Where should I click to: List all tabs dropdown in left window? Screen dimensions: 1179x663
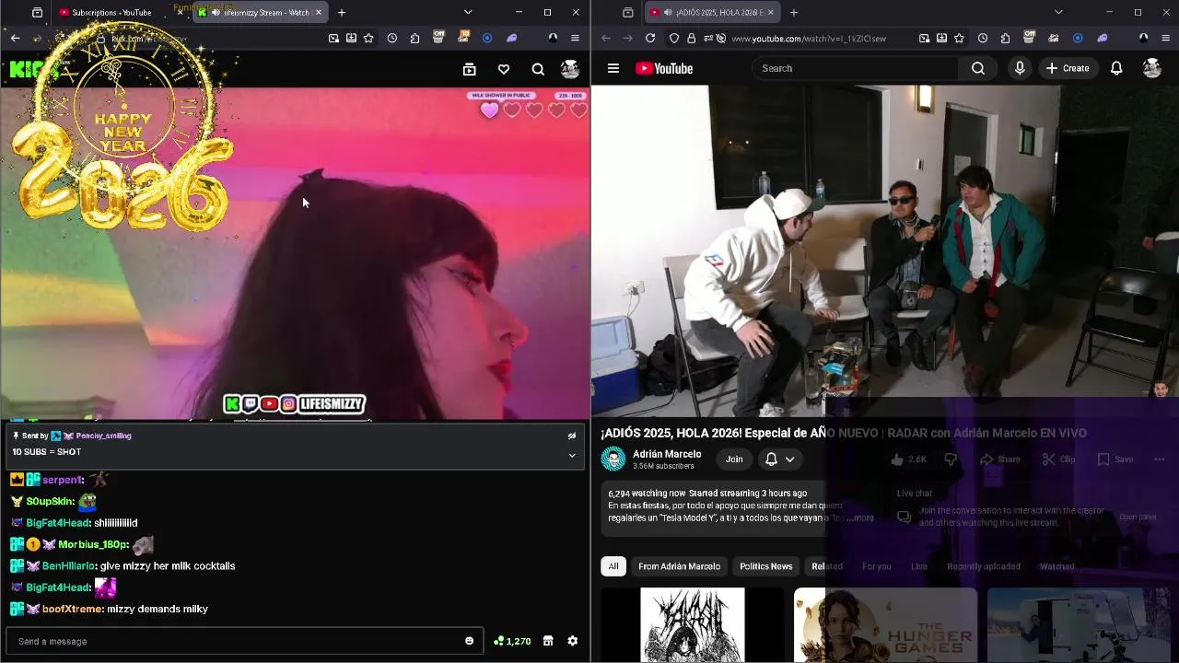(468, 13)
